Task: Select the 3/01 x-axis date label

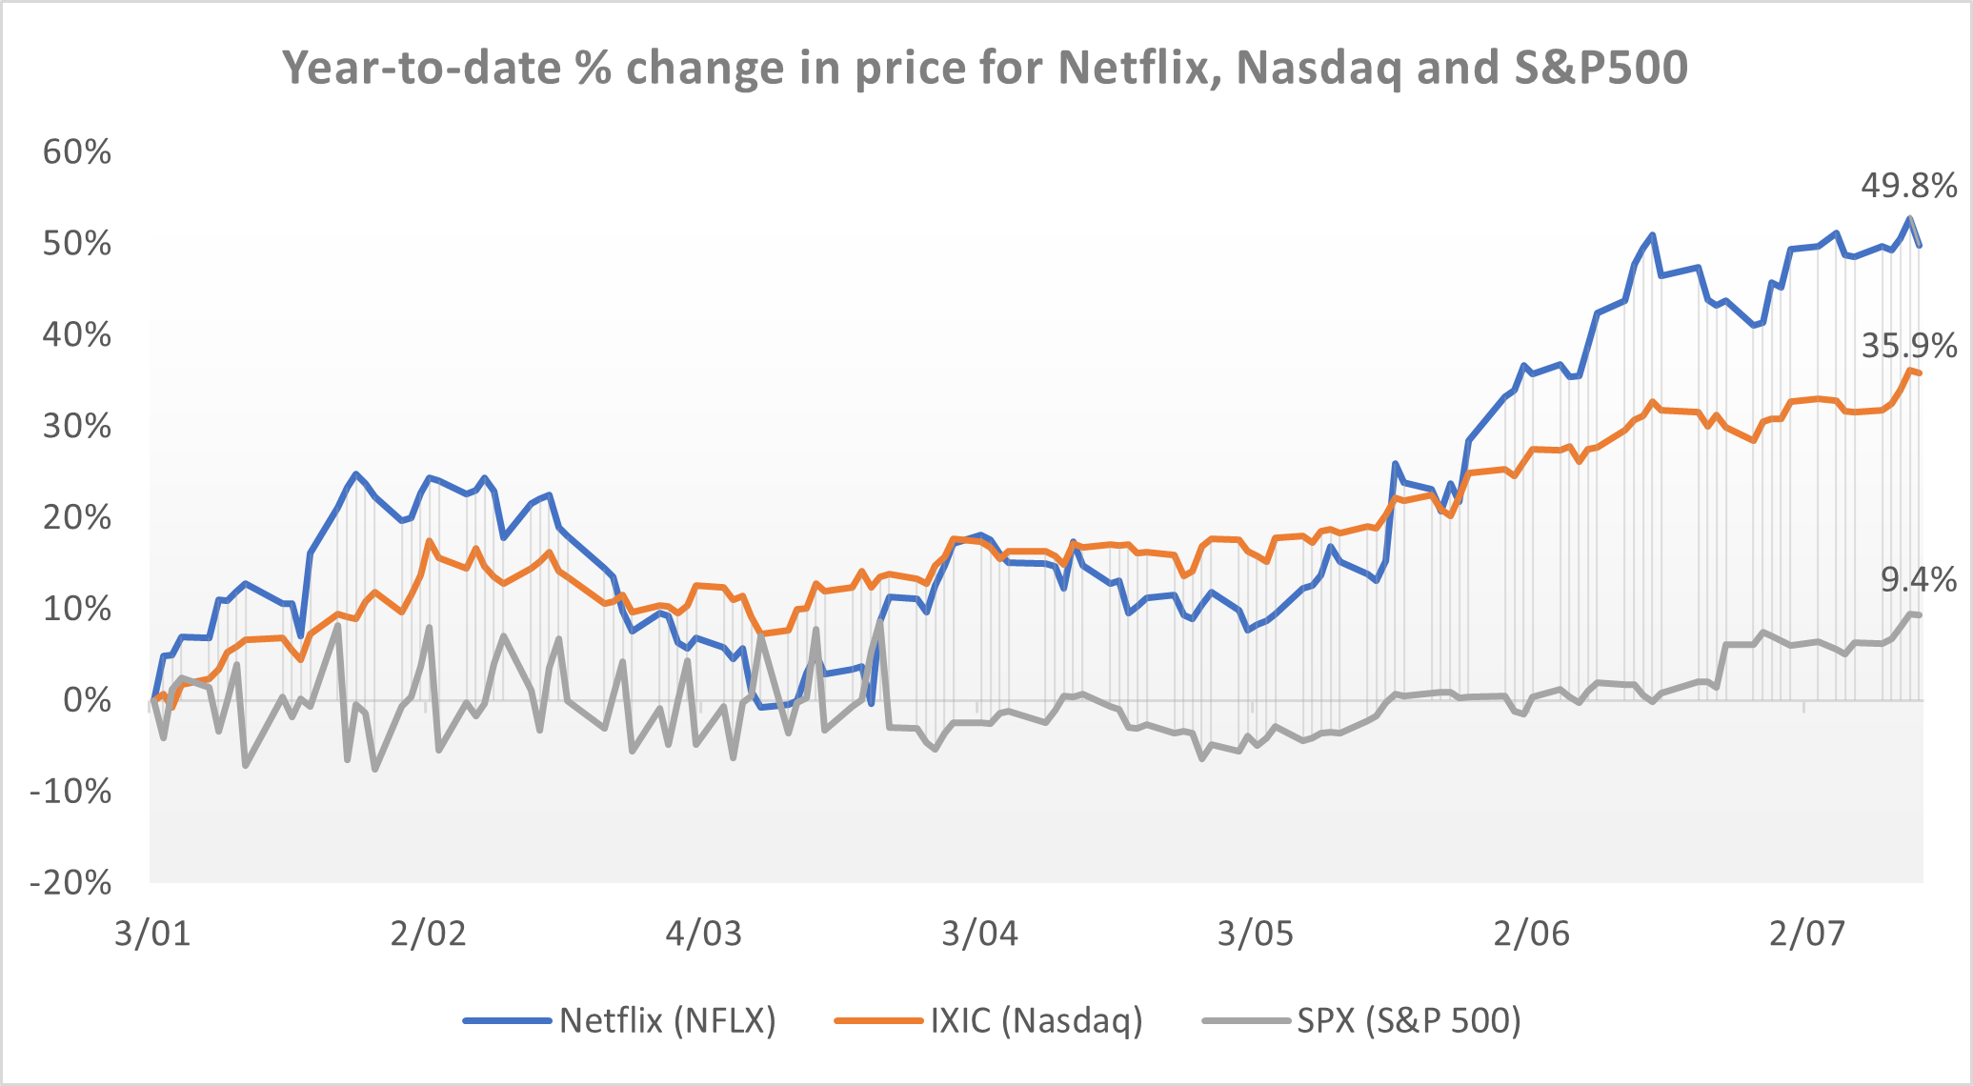Action: [152, 934]
